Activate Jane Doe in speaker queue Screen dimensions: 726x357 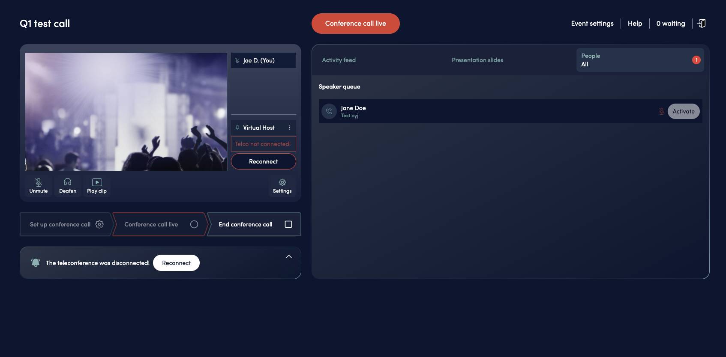click(x=684, y=111)
